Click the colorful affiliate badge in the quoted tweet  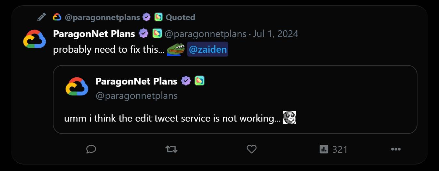200,81
